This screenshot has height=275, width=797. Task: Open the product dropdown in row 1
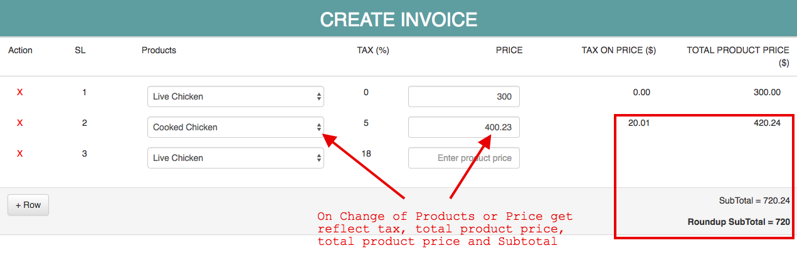236,96
